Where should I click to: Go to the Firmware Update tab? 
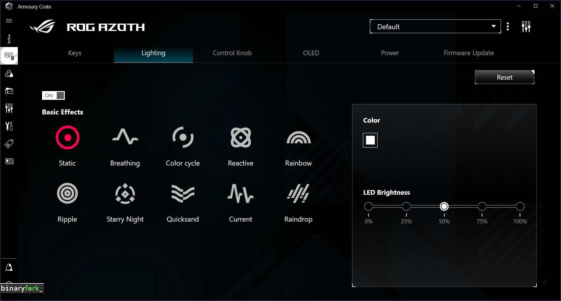click(x=469, y=53)
